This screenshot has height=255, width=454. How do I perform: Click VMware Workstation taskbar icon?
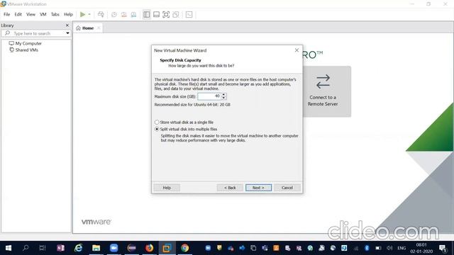(x=167, y=248)
